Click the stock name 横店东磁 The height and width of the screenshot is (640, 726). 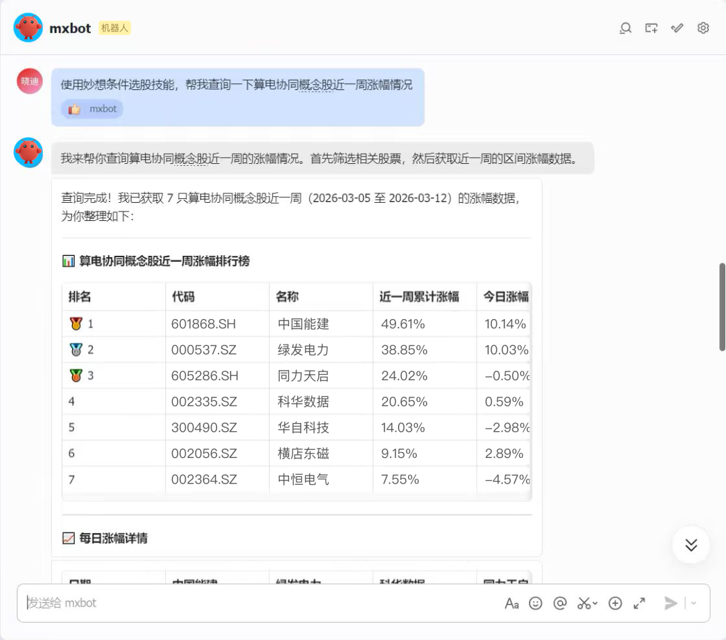click(303, 453)
